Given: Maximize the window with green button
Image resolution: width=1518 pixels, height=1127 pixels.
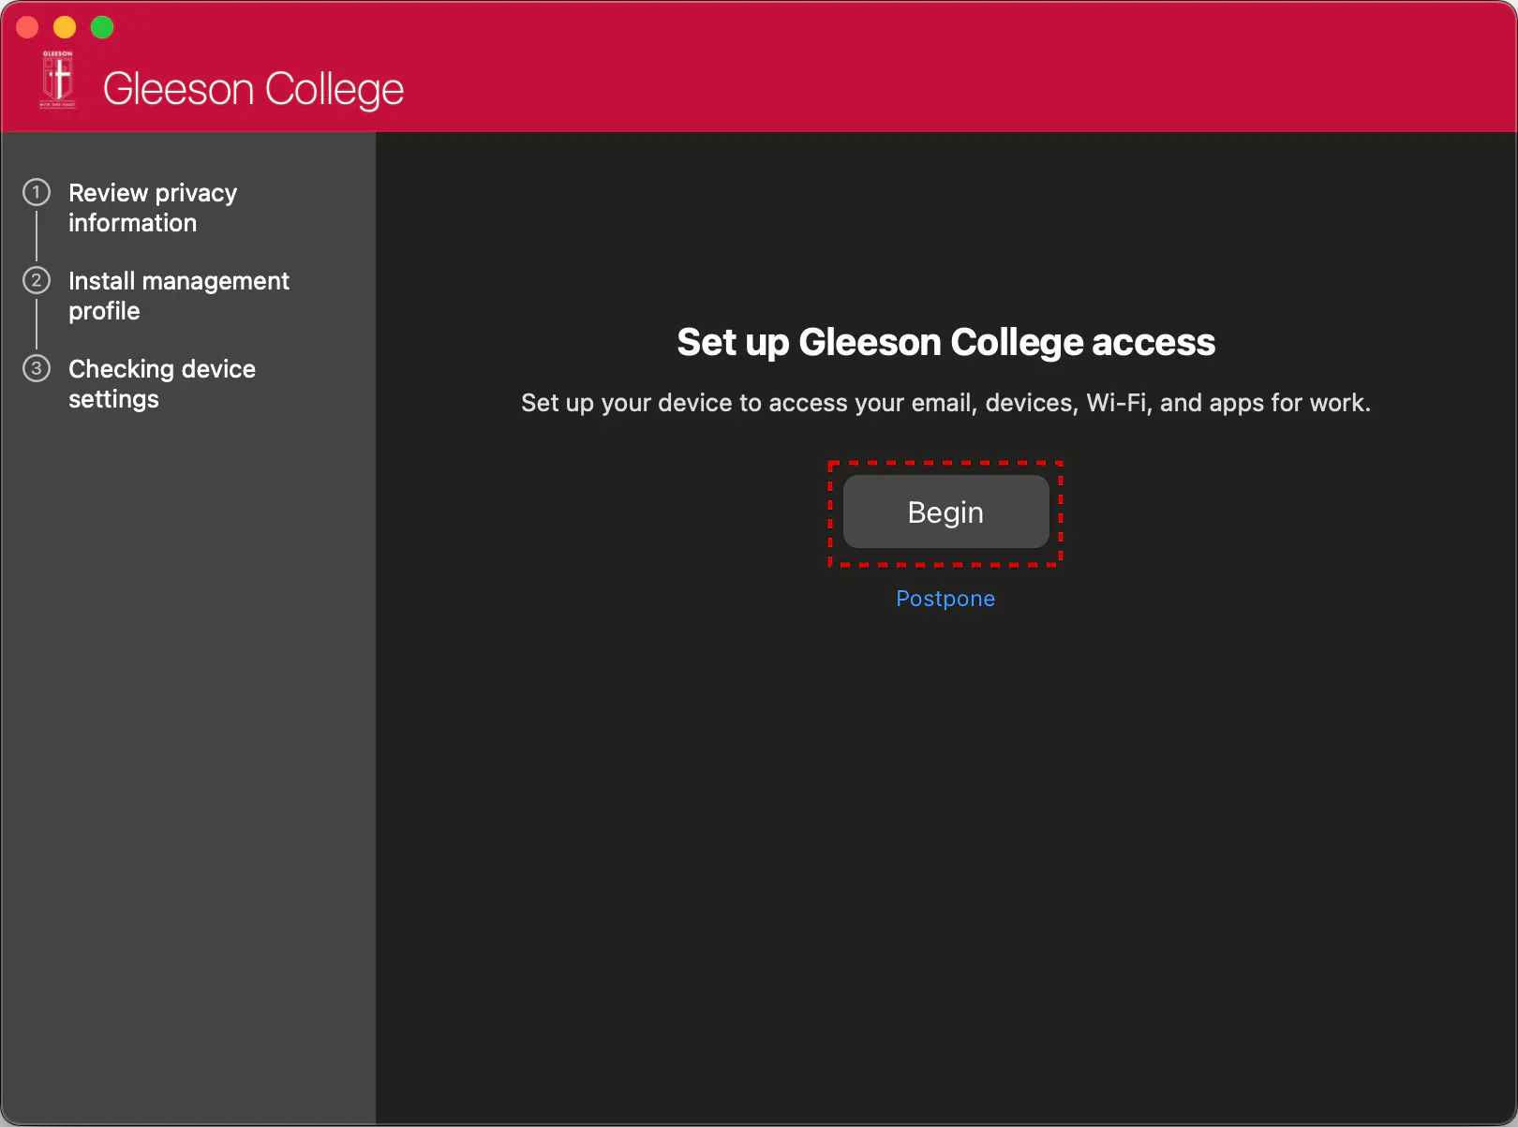Looking at the screenshot, I should coord(102,27).
